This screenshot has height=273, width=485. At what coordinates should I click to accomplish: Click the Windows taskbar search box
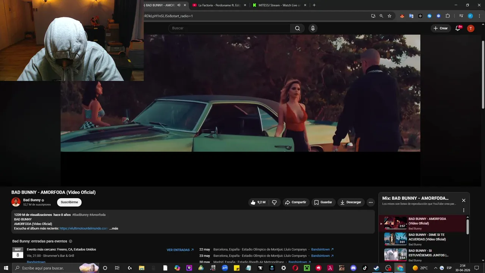(56, 268)
